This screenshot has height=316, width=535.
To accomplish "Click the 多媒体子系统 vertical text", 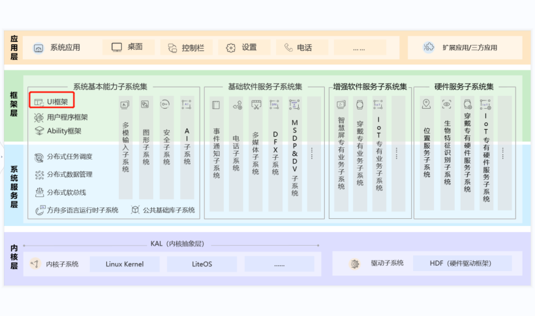I will (256, 153).
